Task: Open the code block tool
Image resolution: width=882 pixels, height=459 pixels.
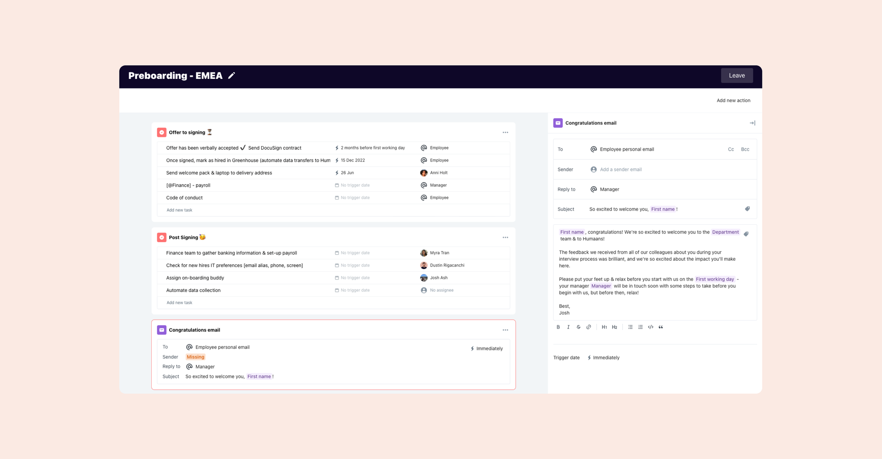Action: [x=650, y=327]
